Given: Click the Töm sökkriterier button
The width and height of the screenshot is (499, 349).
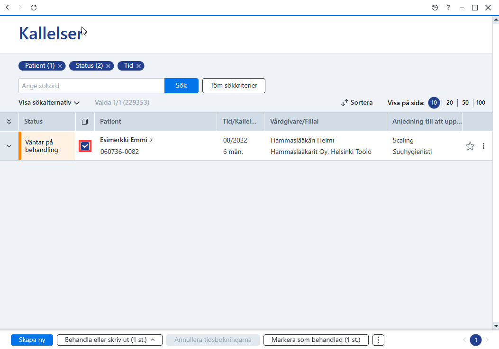Looking at the screenshot, I should [234, 86].
